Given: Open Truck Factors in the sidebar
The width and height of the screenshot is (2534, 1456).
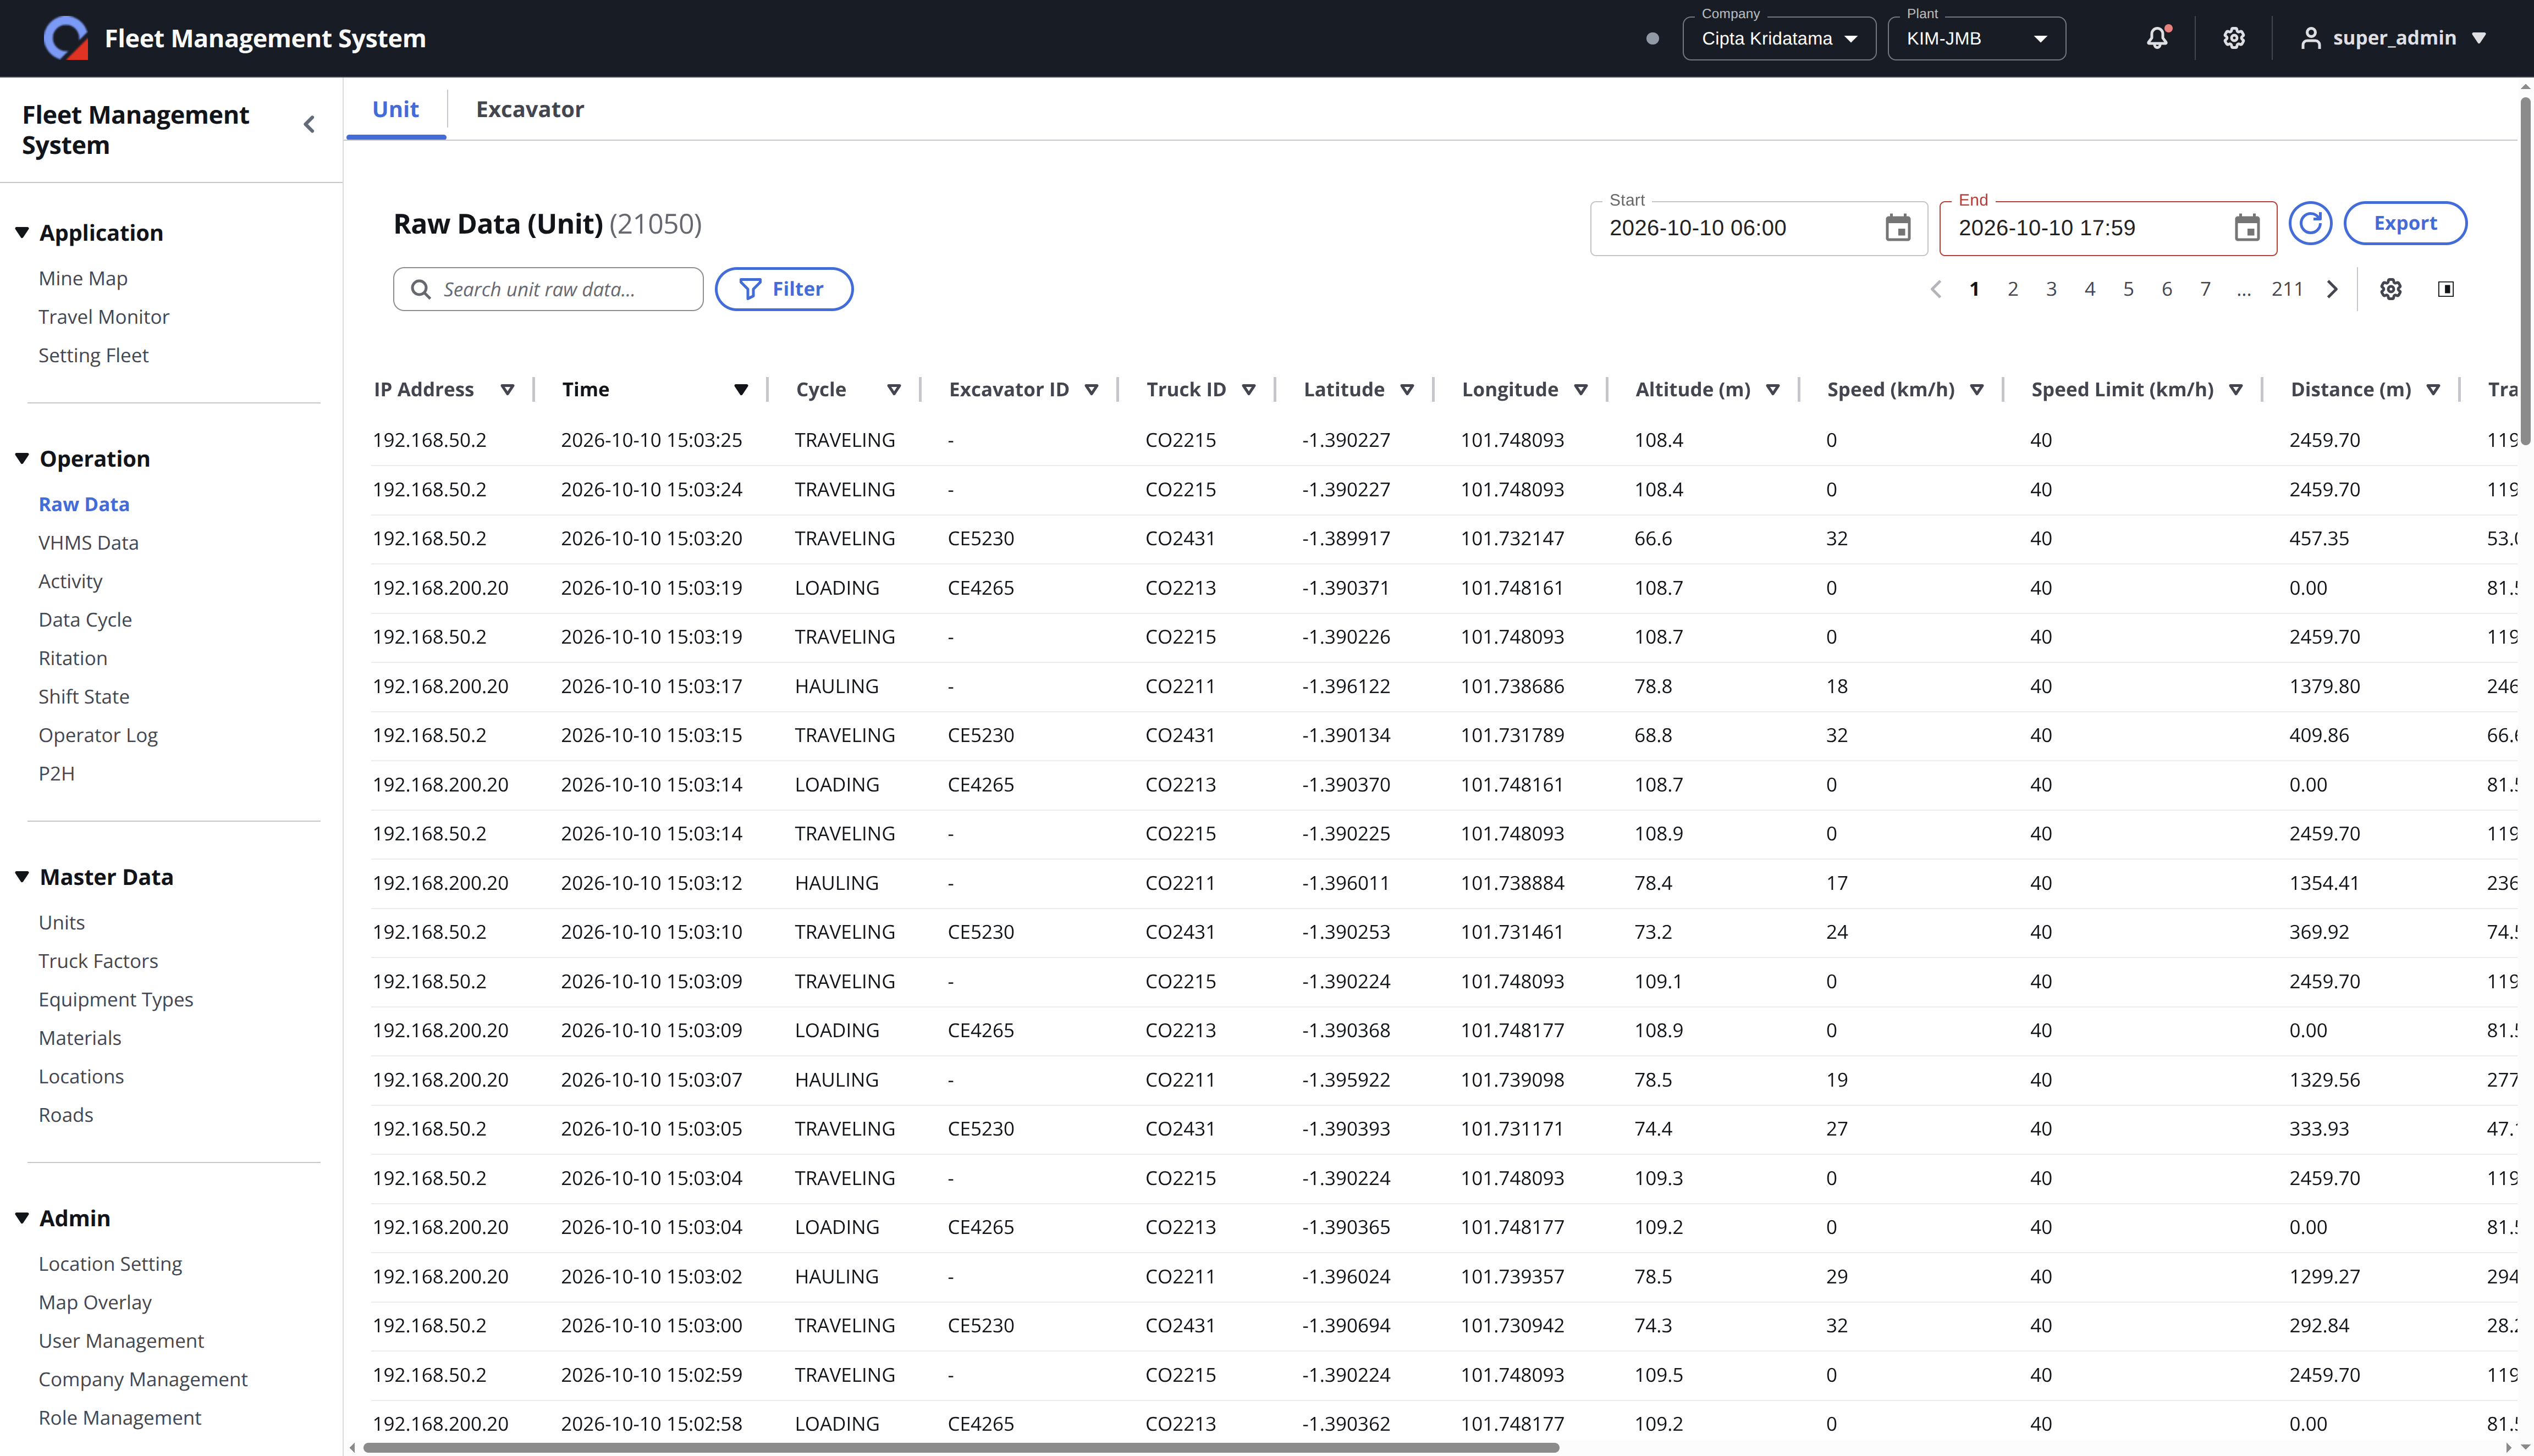Looking at the screenshot, I should click(x=98, y=960).
